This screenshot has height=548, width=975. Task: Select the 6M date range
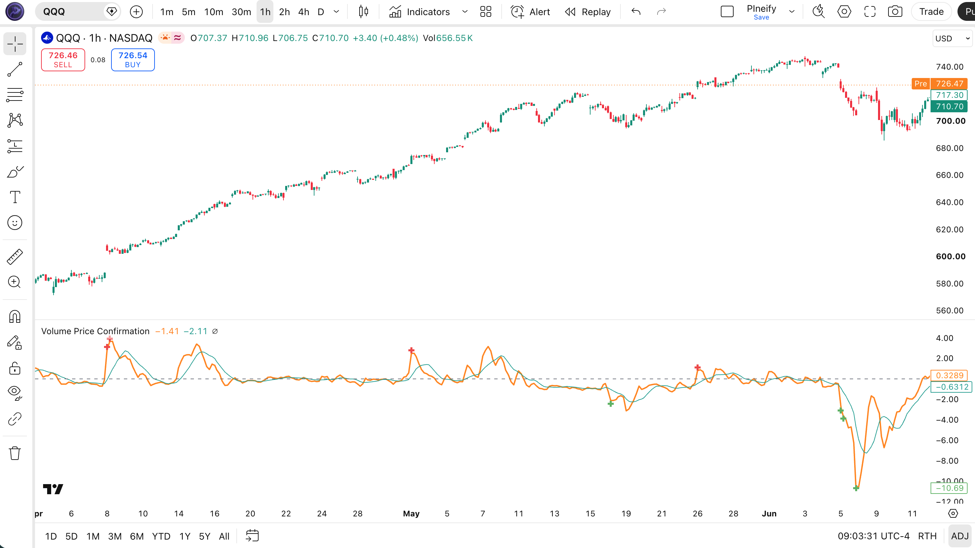(137, 536)
